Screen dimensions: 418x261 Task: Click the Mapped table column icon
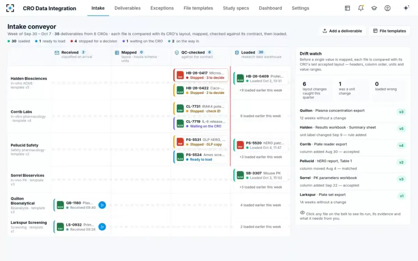pyautogui.click(x=117, y=53)
